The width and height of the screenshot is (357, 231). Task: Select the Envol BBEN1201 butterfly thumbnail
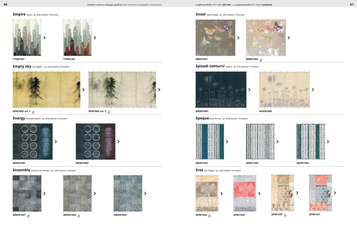click(x=215, y=38)
